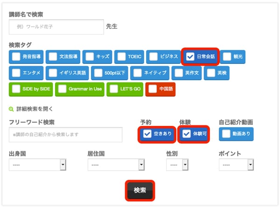Uncheck the 日常会話 tag
Screen dimensions: 280x207
[190, 57]
